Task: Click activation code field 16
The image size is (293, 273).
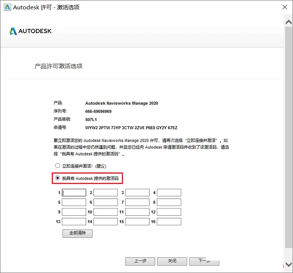Action: [169, 222]
